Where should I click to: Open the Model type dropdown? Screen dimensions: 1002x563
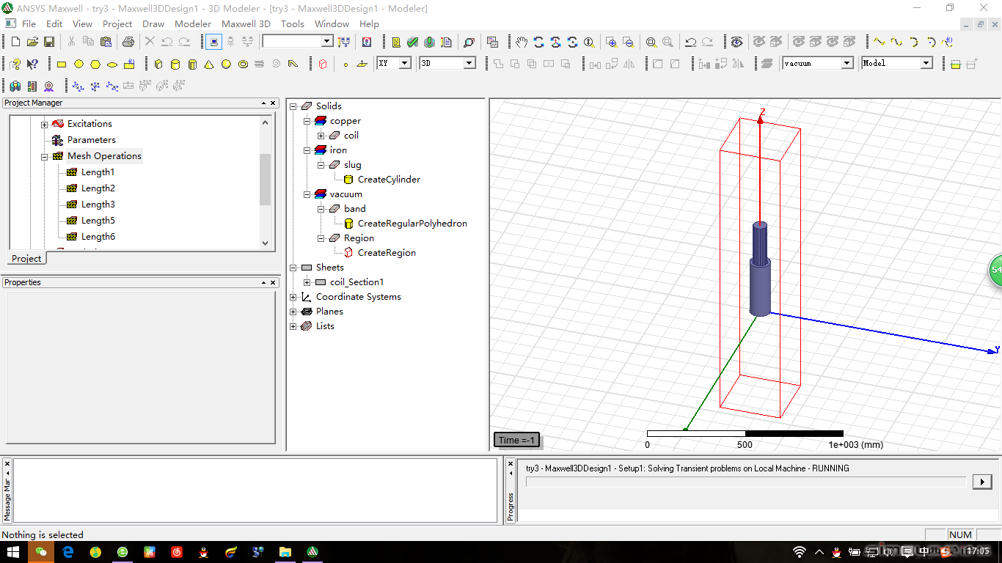pos(926,64)
